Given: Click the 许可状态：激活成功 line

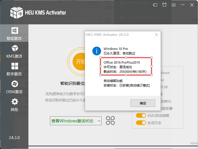Looking at the screenshot, I should click(118, 67).
